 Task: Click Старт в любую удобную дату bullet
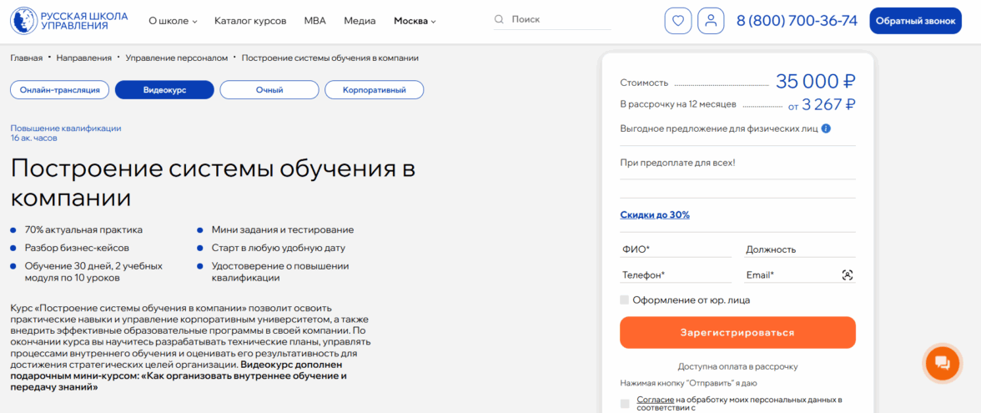(x=279, y=248)
